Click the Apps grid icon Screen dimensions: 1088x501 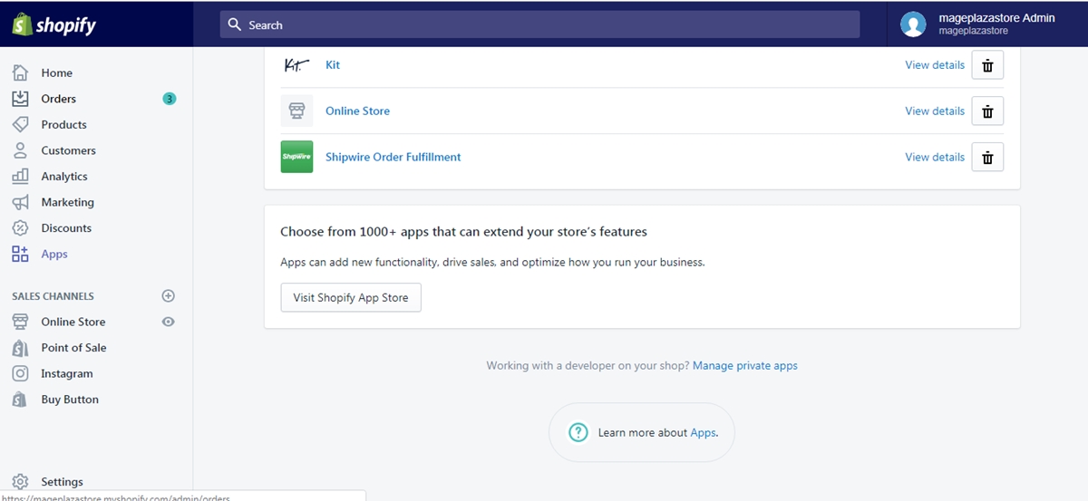[x=20, y=255]
